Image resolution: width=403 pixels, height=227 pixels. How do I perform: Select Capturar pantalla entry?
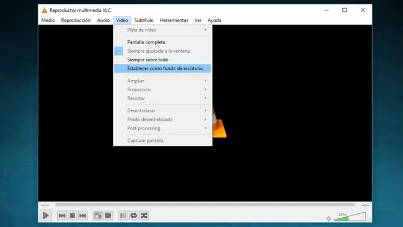[162, 140]
